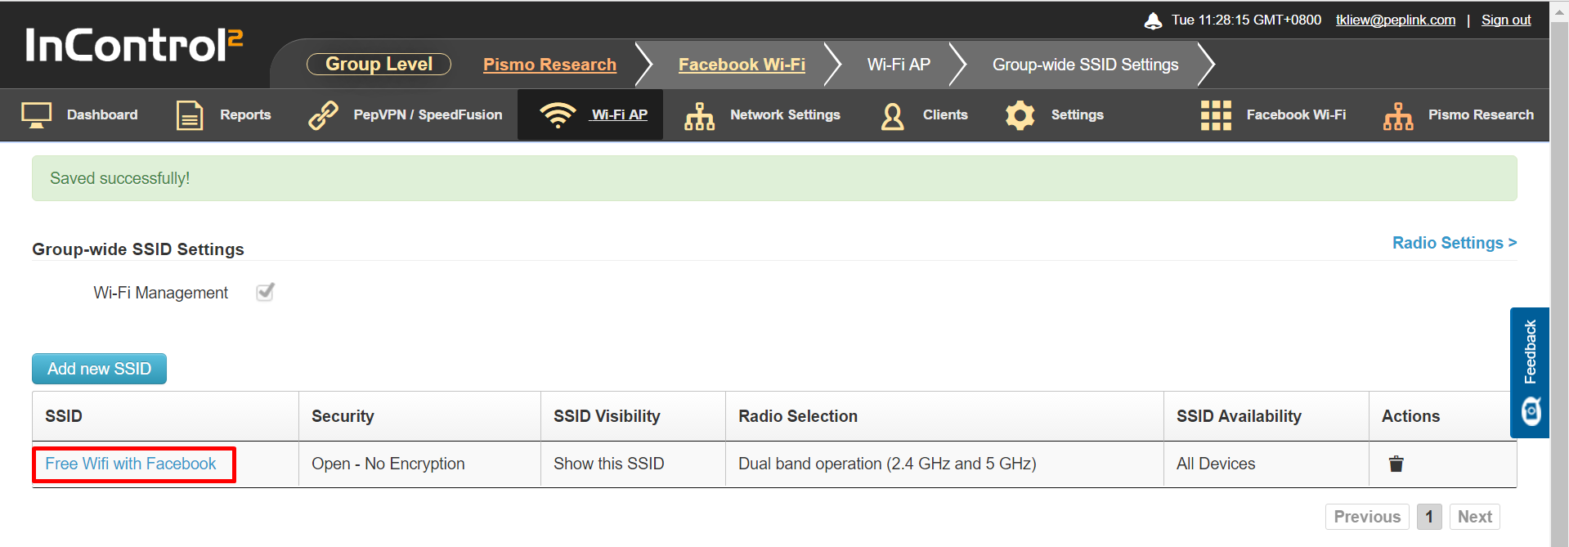Image resolution: width=1569 pixels, height=547 pixels.
Task: Click the Reports document icon
Action: click(x=190, y=115)
